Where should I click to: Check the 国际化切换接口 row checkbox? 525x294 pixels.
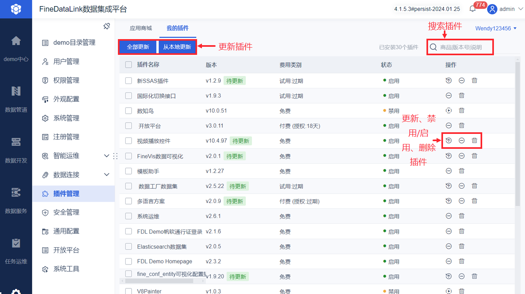(128, 96)
